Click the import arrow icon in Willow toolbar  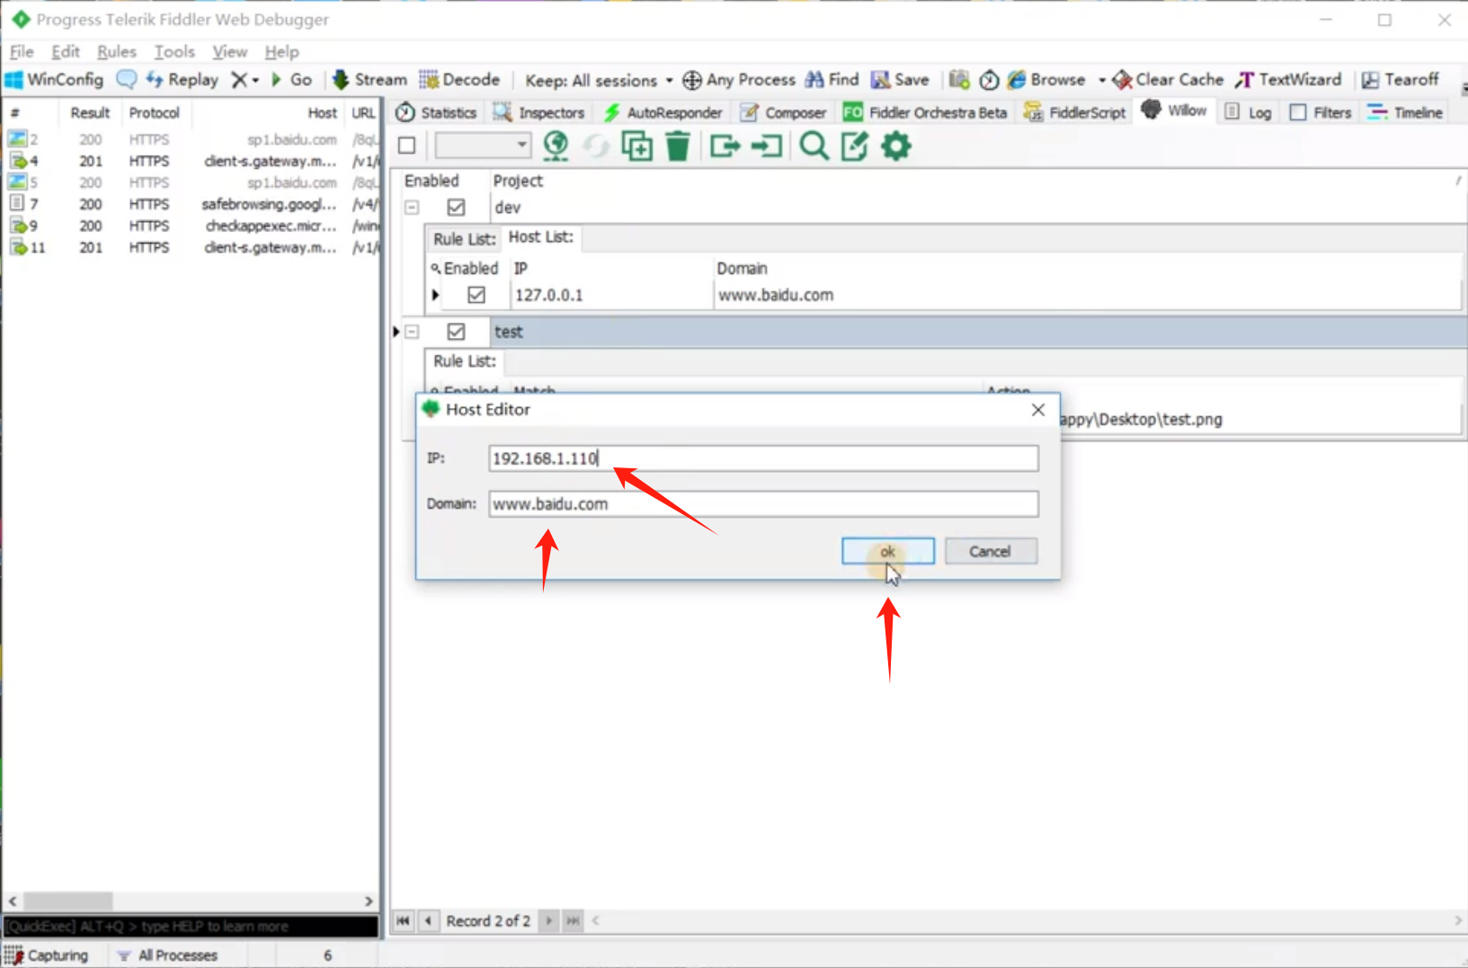pyautogui.click(x=766, y=146)
